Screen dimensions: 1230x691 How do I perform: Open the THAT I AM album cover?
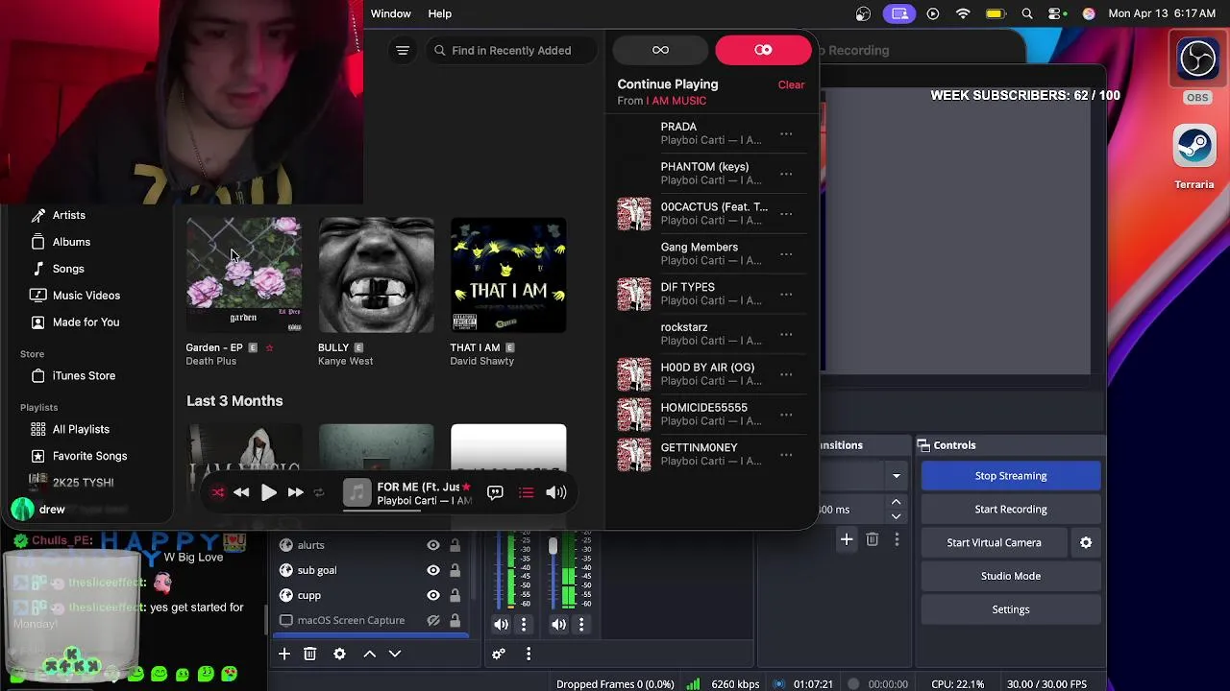click(x=508, y=275)
